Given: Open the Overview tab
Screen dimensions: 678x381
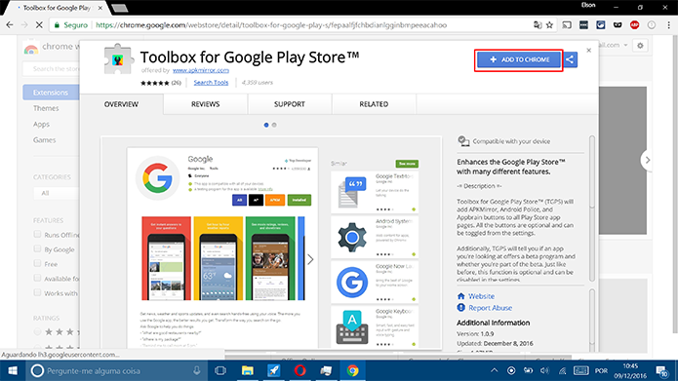Looking at the screenshot, I should coord(121,104).
